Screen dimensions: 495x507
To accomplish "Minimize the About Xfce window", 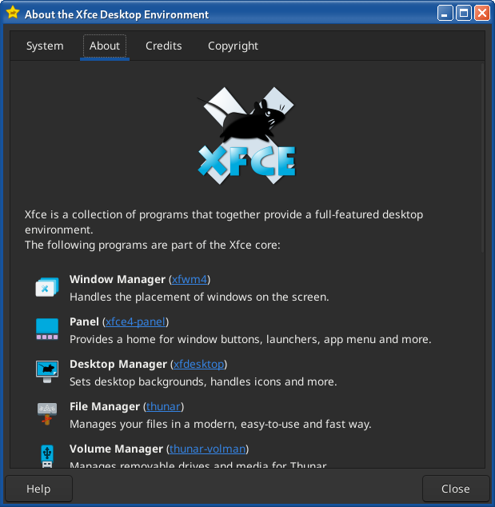I will [x=445, y=14].
